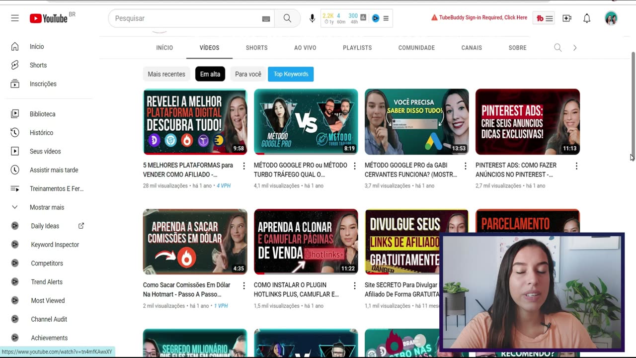This screenshot has width=636, height=358.
Task: Open the on-screen keyboard icon in search
Action: pos(266,19)
